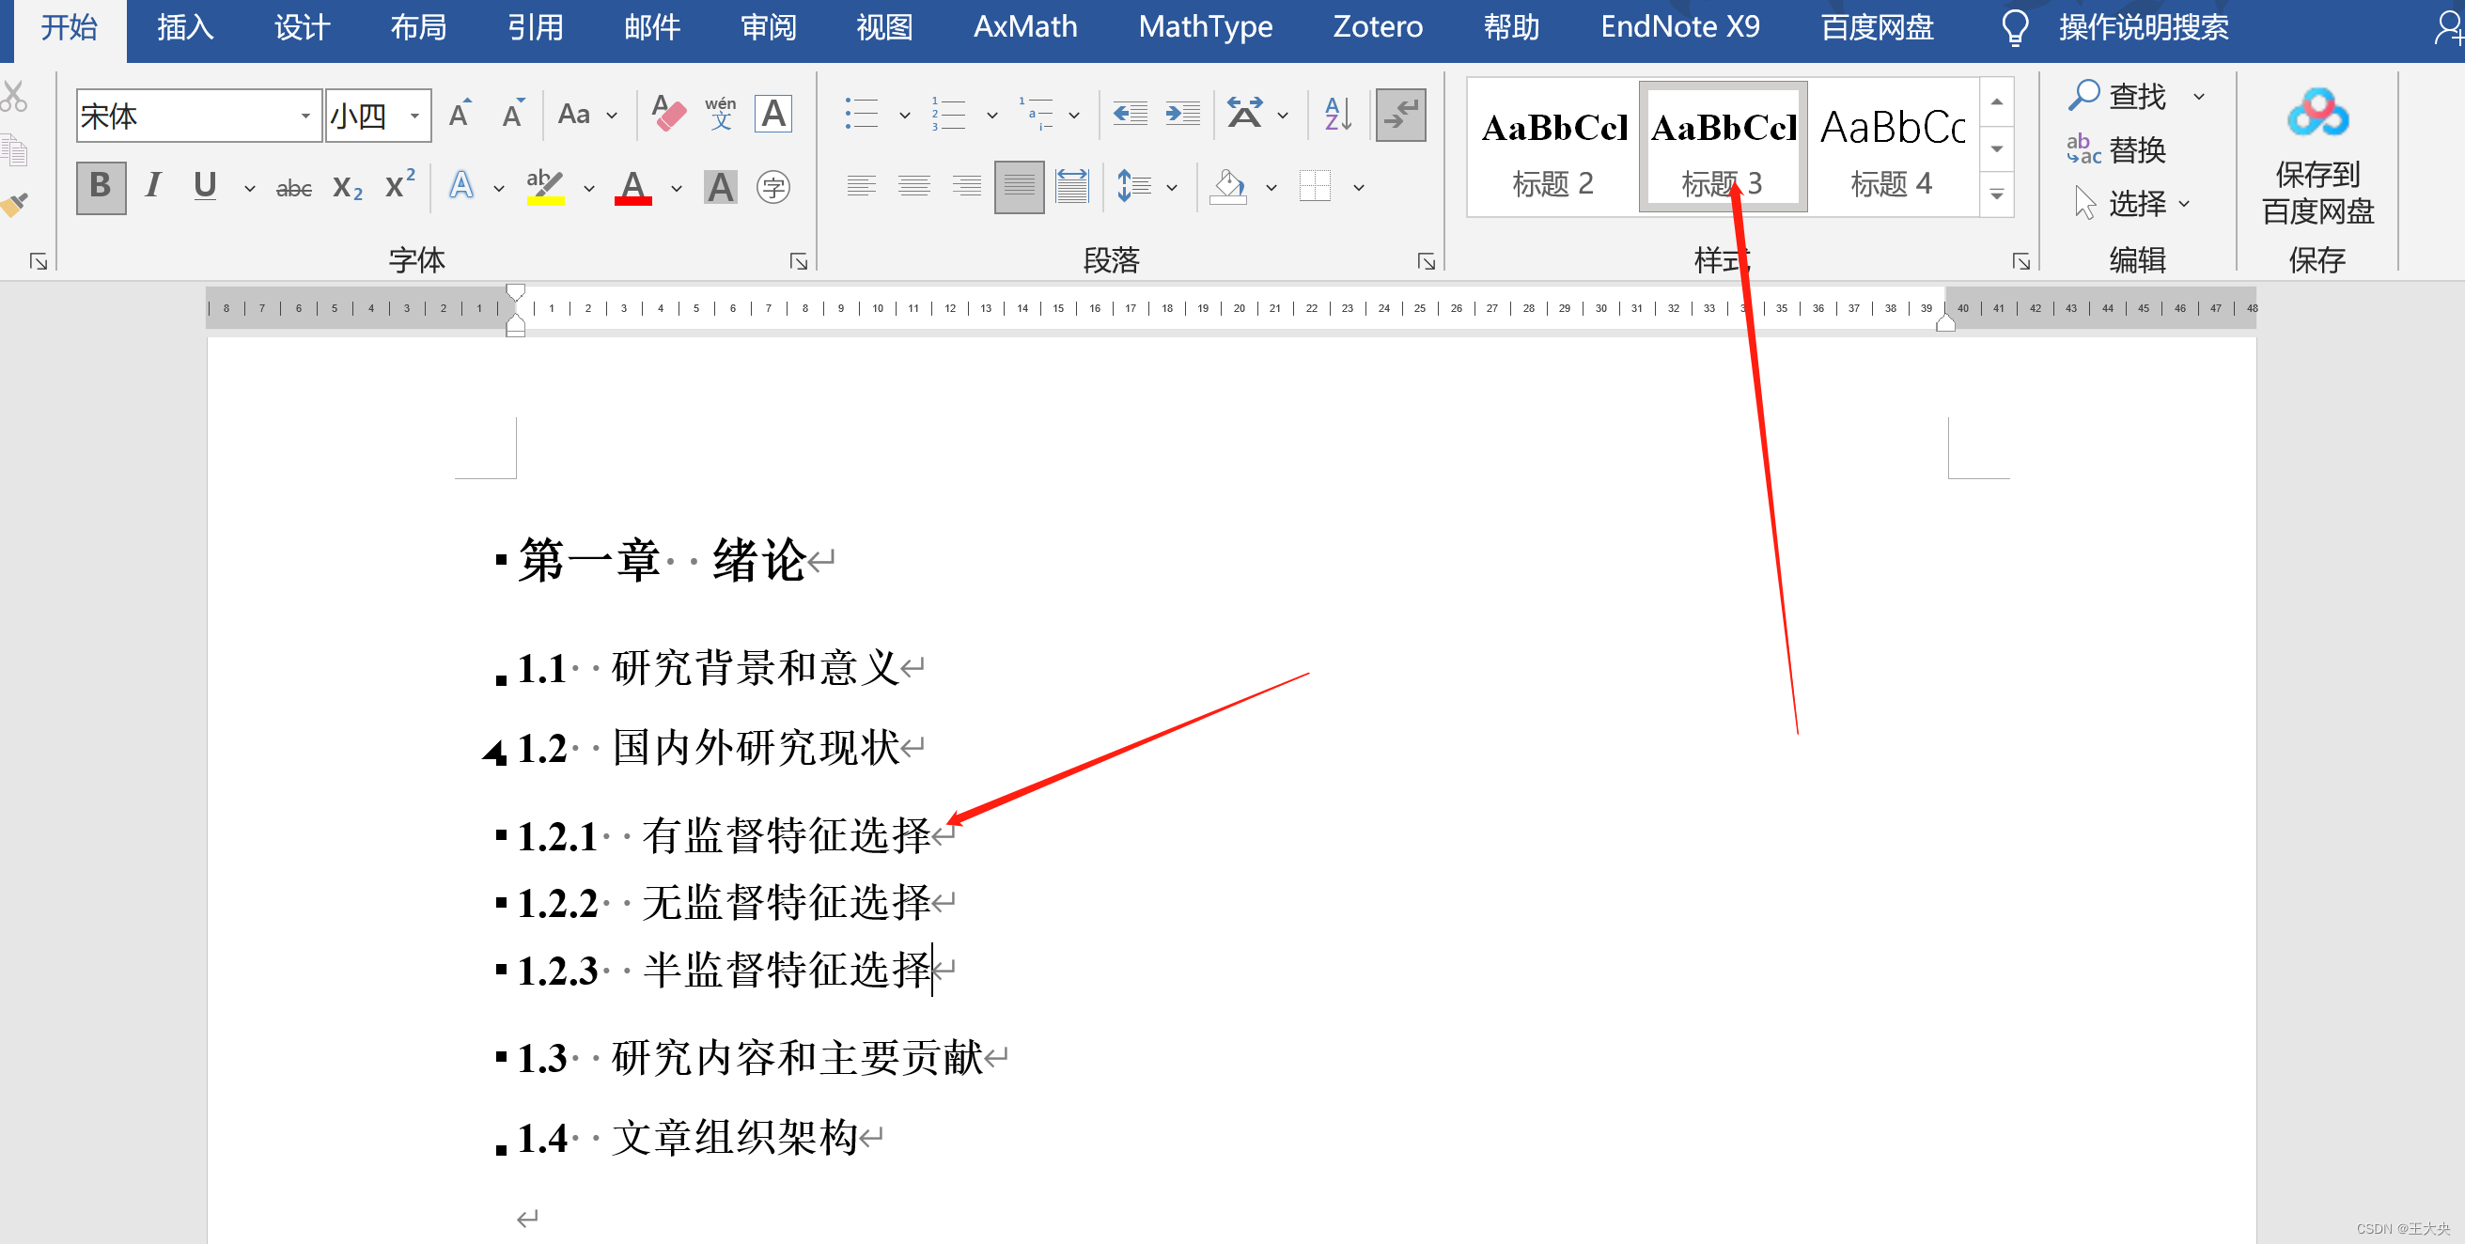Screen dimensions: 2465x1244
Task: Click the align right icon
Action: 966,186
